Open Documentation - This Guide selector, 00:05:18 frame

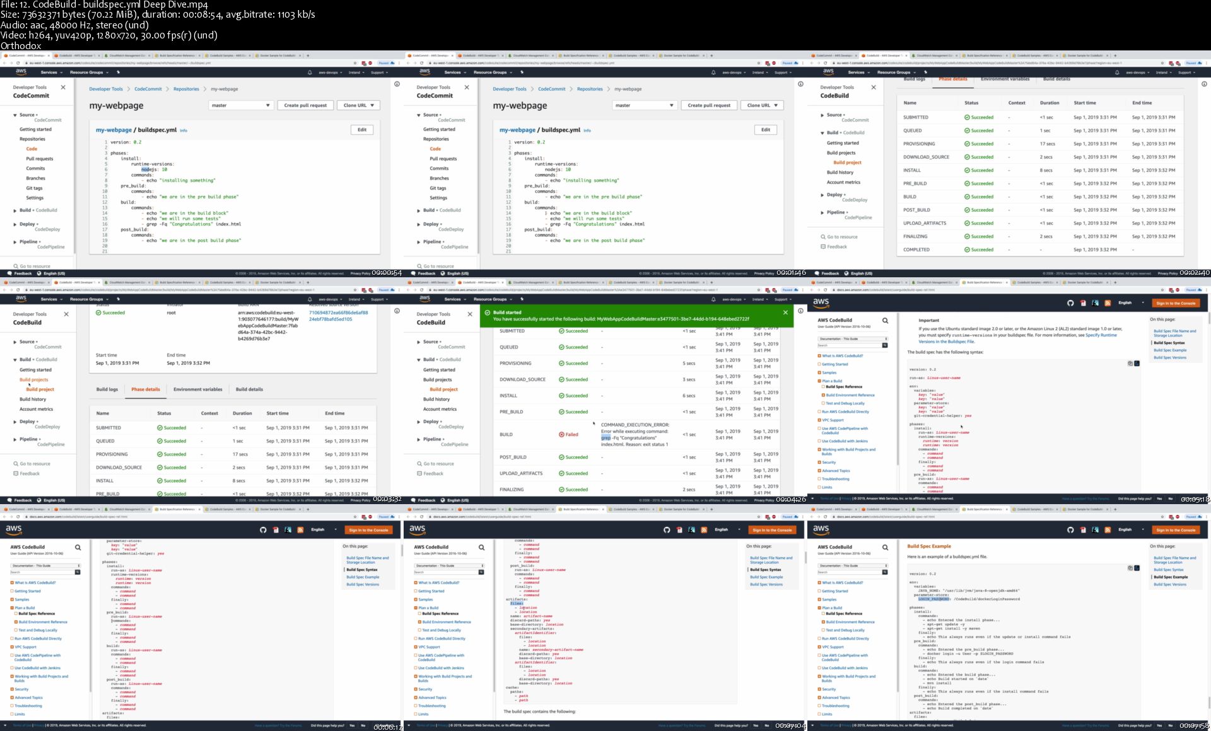tap(853, 339)
